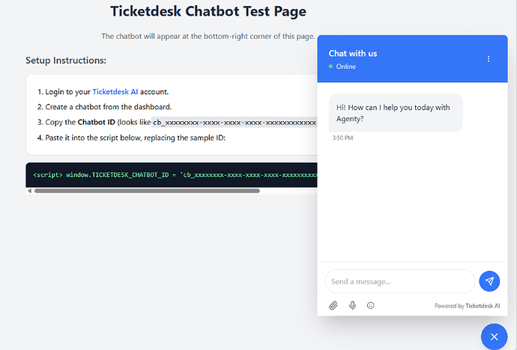The width and height of the screenshot is (517, 350).
Task: Click the Online status indicator
Action: coord(342,67)
